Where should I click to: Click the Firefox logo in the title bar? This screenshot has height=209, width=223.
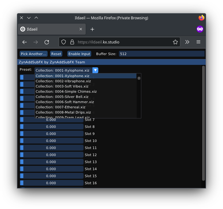click(x=201, y=18)
